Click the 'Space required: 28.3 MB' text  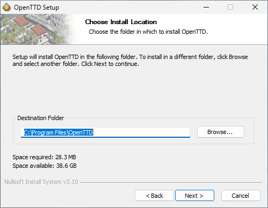pos(44,157)
